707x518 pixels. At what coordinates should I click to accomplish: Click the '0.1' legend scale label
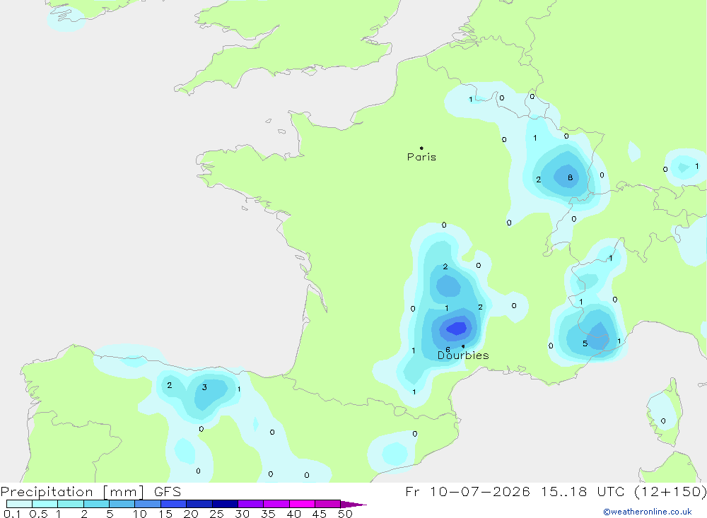tap(12, 514)
